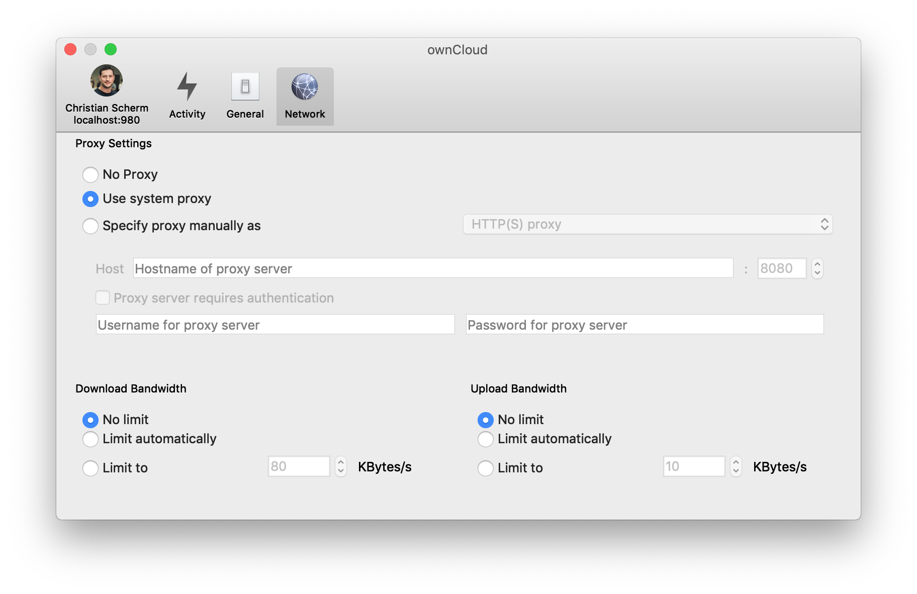The width and height of the screenshot is (917, 594).
Task: Enable Proxy server requires authentication checkbox
Action: tap(103, 298)
